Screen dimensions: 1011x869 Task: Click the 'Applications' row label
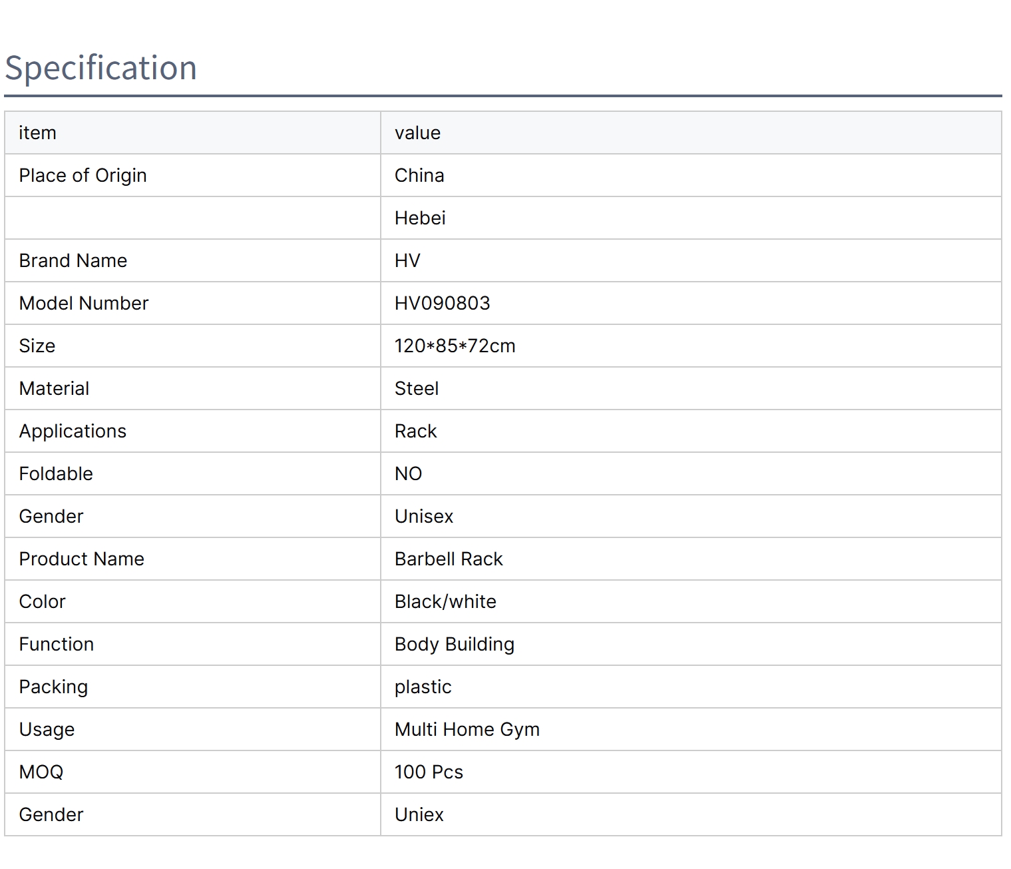point(73,432)
